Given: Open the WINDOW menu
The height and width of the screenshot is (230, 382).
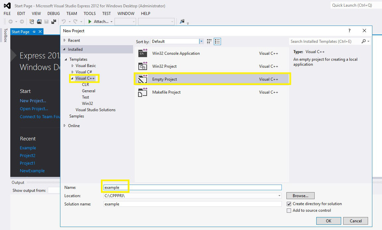Looking at the screenshot, I should coord(126,13).
